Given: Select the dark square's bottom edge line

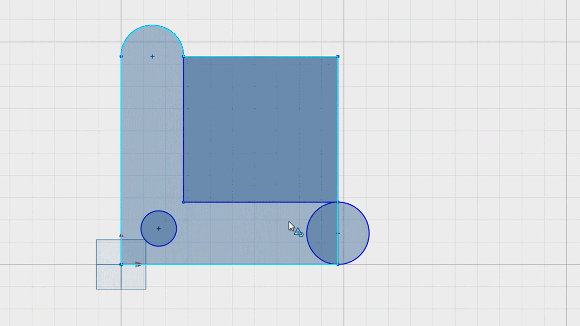Looking at the screenshot, I should [x=261, y=202].
